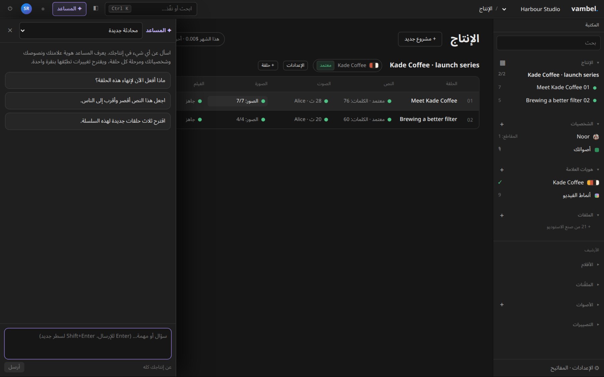Toggle the sidebar panel layout icon
The height and width of the screenshot is (377, 604).
tap(96, 8)
